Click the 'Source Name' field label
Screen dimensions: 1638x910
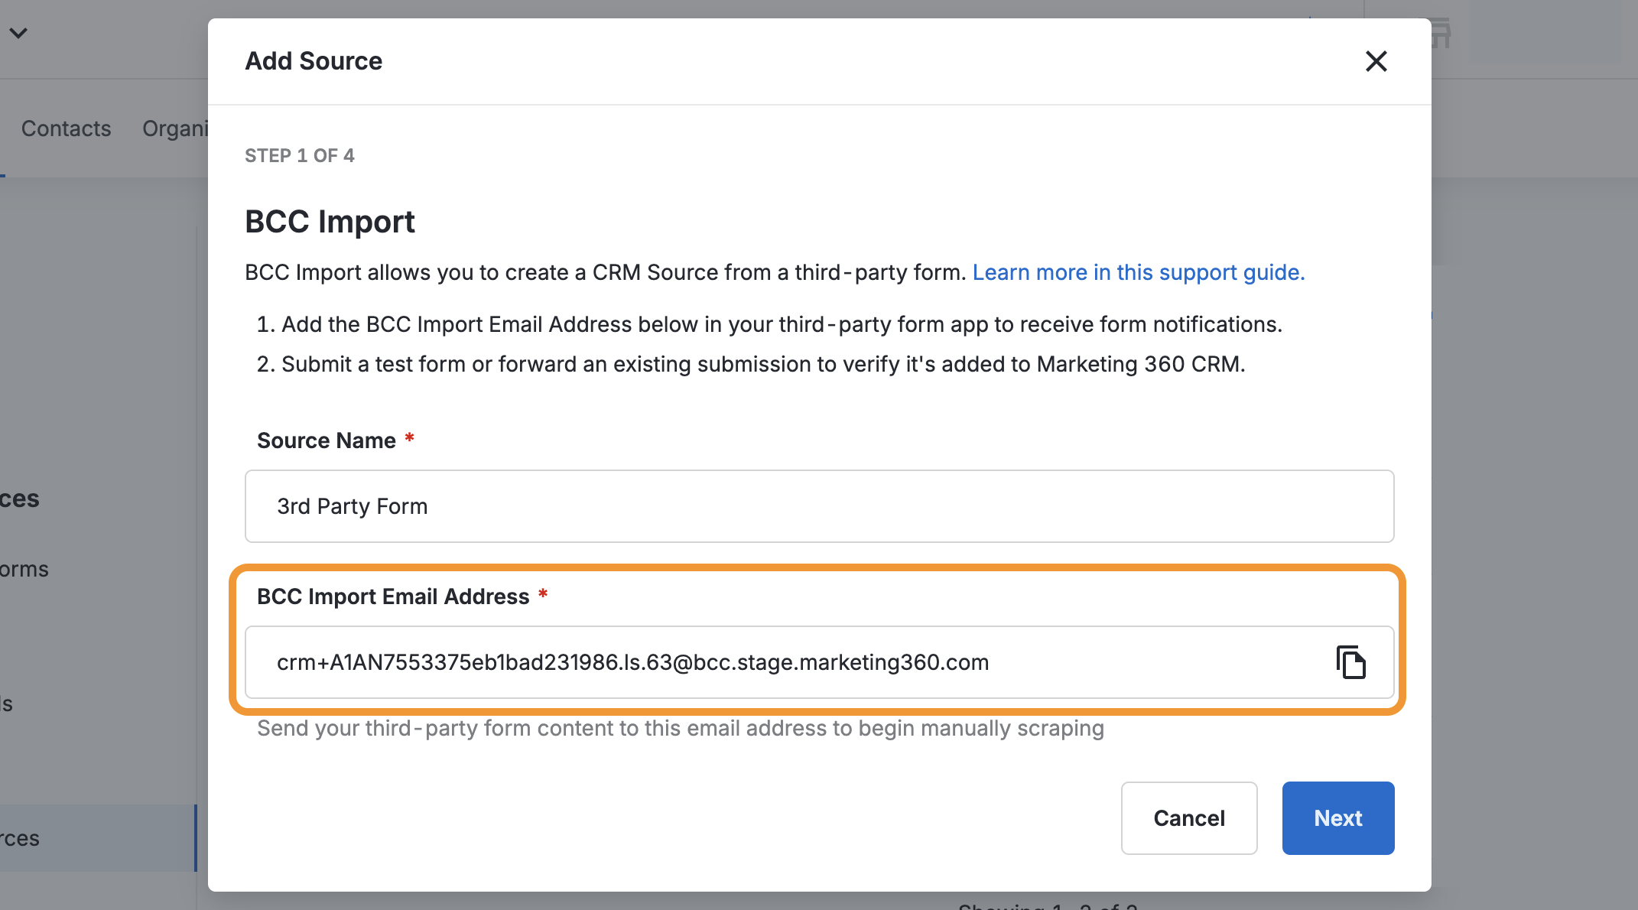point(327,440)
